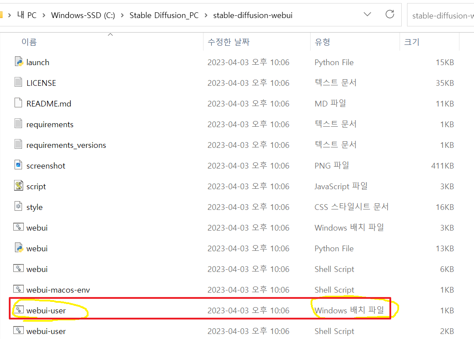Click the Shell Script type in the webui-macos-env row
This screenshot has height=345, width=474.
click(334, 290)
